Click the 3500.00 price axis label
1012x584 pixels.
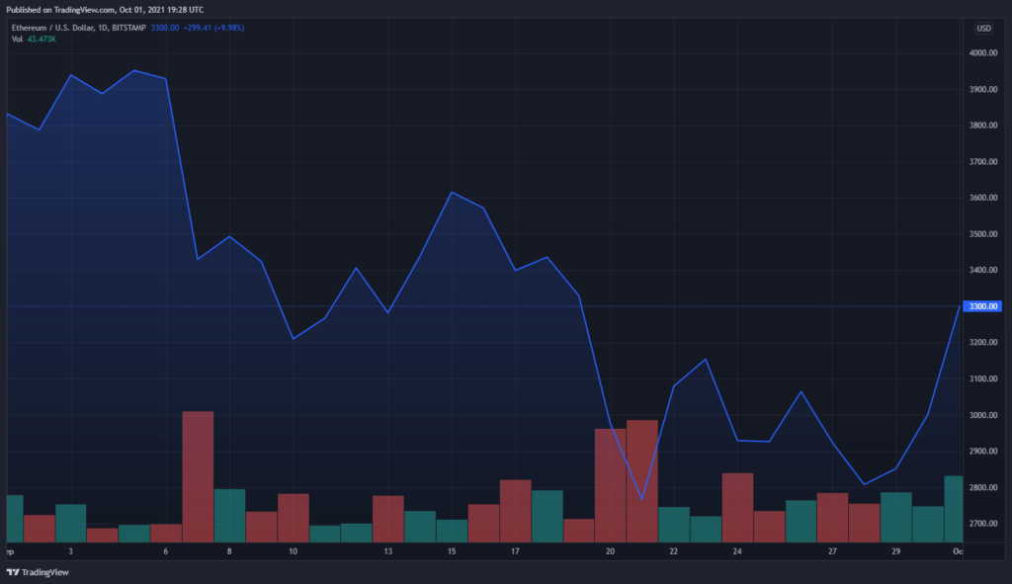[983, 233]
